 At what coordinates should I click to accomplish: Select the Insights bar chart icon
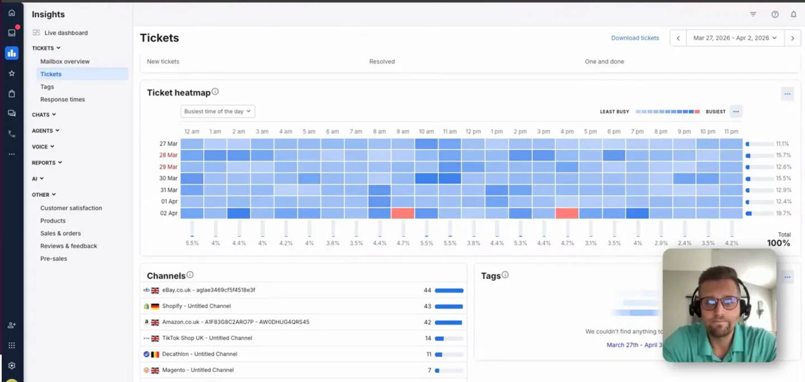tap(12, 53)
